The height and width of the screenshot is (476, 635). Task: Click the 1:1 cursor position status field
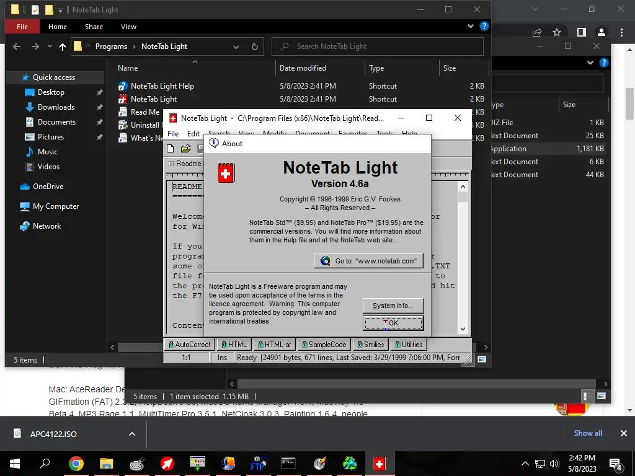tap(186, 358)
